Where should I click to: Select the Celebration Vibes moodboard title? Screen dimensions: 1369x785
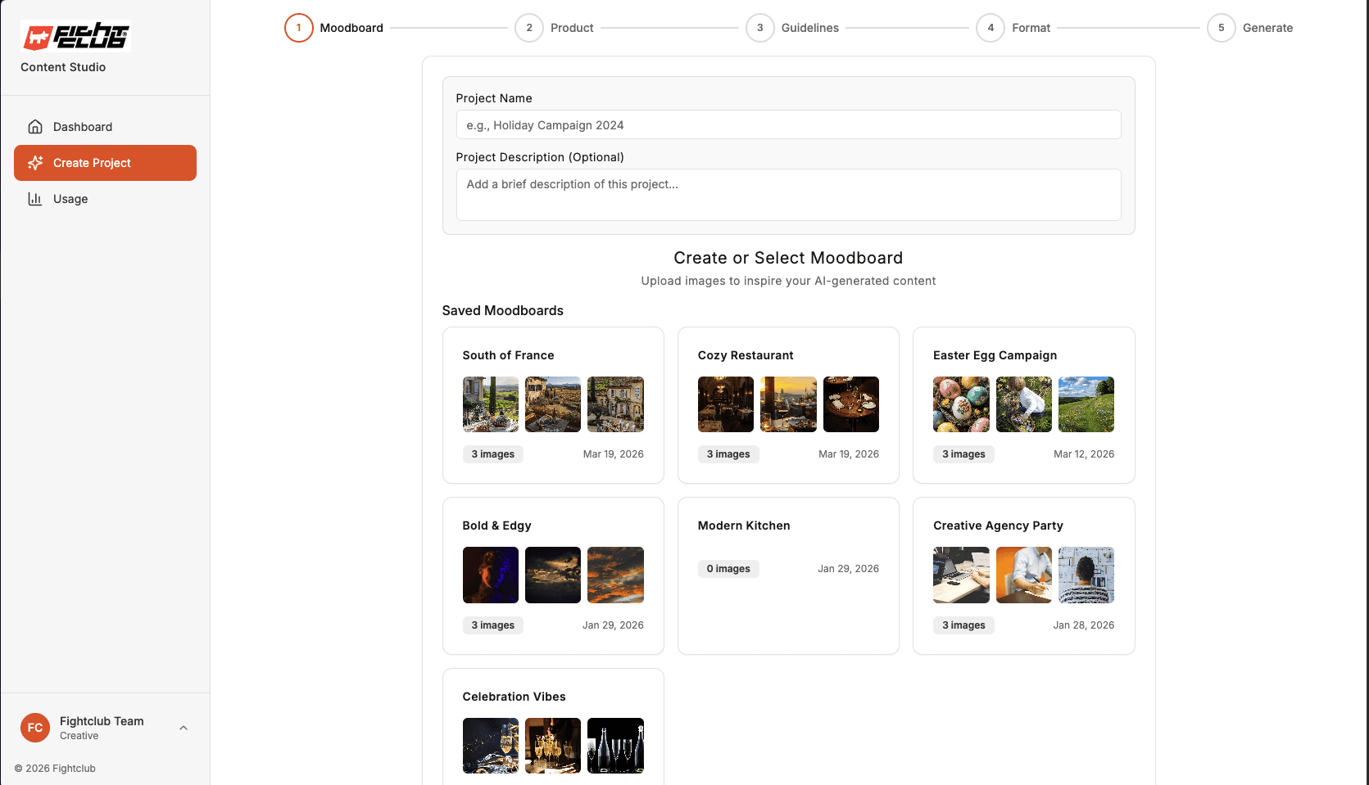click(514, 697)
